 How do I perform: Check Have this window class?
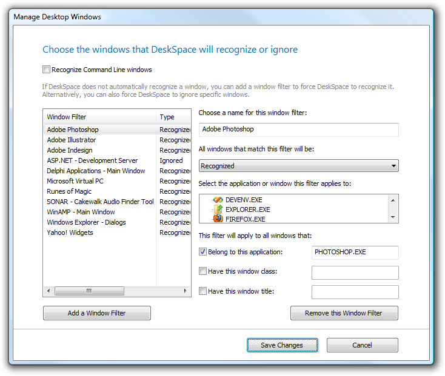click(x=202, y=271)
